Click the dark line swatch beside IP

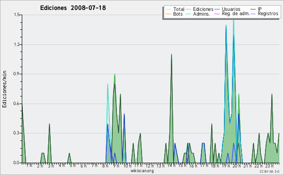[x=253, y=9]
